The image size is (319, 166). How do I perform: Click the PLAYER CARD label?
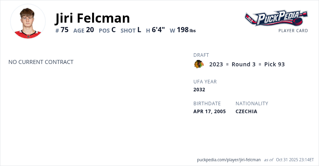(293, 31)
